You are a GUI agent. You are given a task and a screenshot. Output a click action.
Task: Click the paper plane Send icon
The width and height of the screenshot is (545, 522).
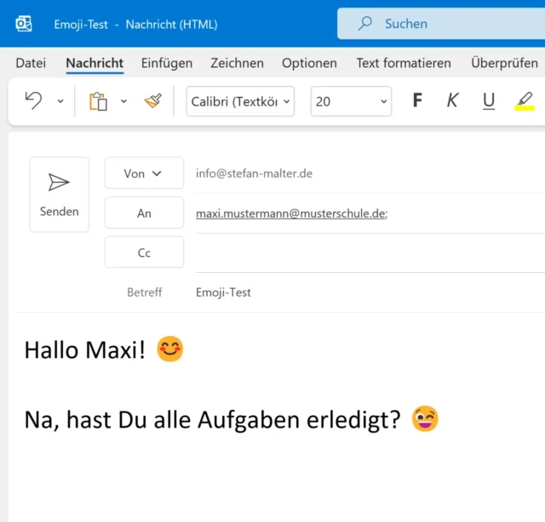(59, 182)
